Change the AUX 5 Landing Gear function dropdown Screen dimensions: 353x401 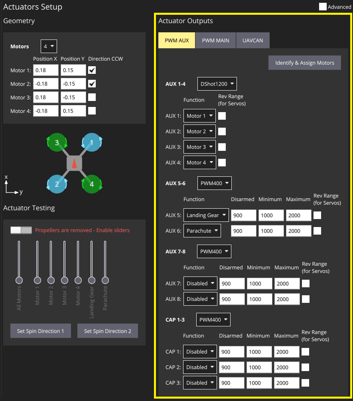point(206,215)
